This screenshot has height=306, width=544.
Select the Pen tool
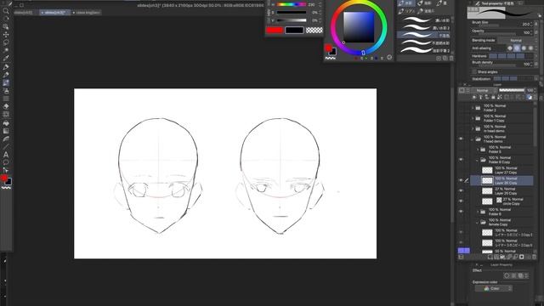tap(6, 67)
